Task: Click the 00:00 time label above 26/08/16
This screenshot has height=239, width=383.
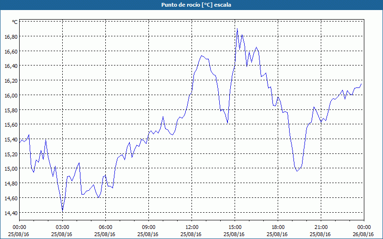Action: coord(364,228)
